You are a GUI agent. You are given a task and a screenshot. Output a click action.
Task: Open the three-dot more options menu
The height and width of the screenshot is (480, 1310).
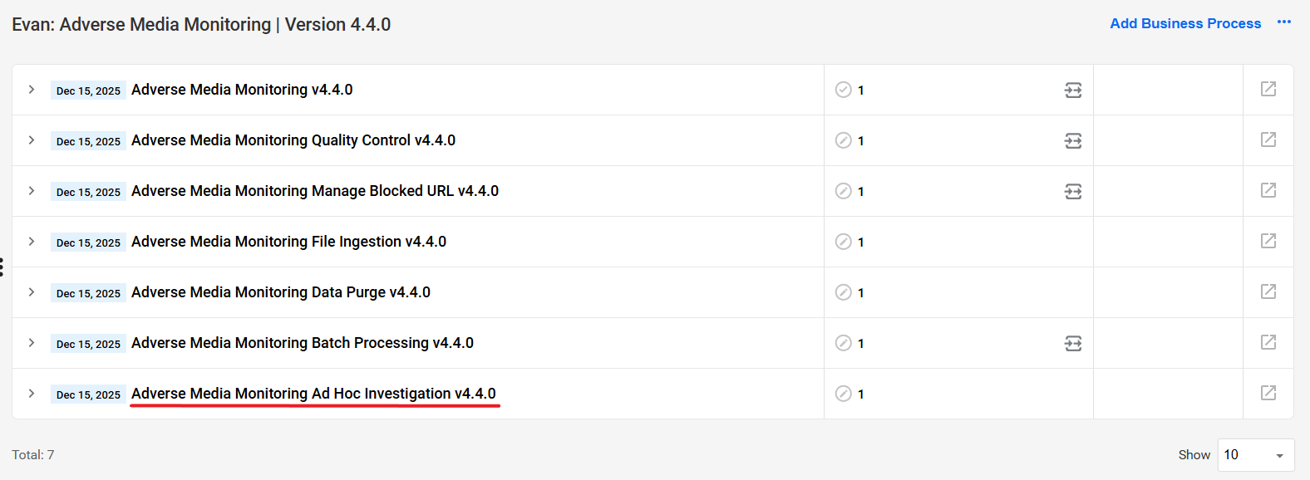(1284, 22)
